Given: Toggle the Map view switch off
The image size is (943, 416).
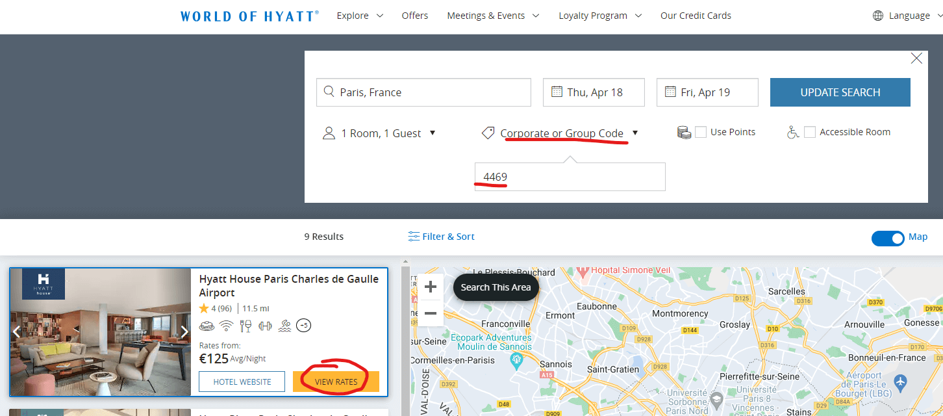Looking at the screenshot, I should (x=888, y=238).
